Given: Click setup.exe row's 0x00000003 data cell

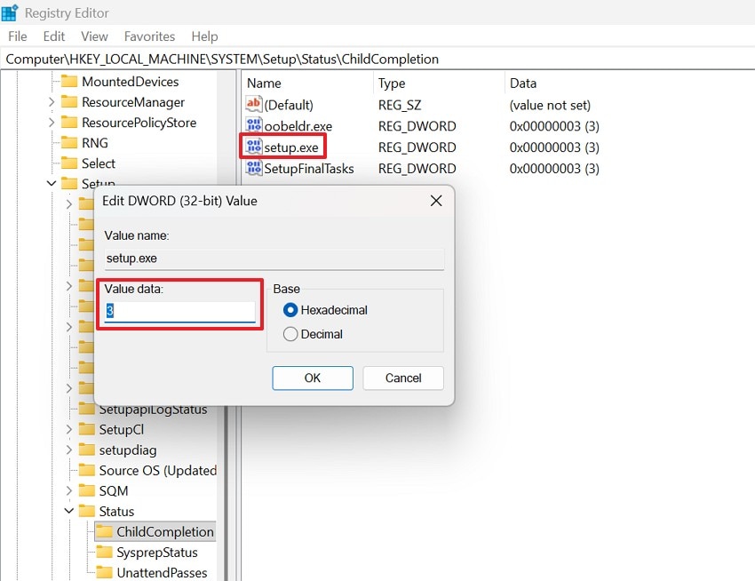Looking at the screenshot, I should pos(554,147).
